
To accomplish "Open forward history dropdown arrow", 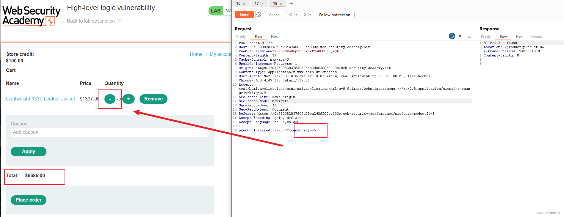I will pos(311,15).
